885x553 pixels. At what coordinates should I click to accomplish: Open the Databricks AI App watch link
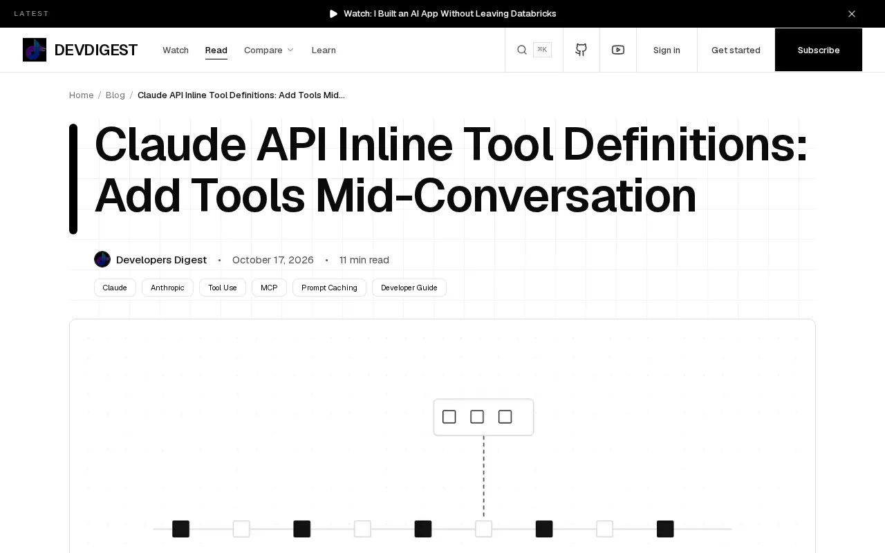click(x=450, y=14)
